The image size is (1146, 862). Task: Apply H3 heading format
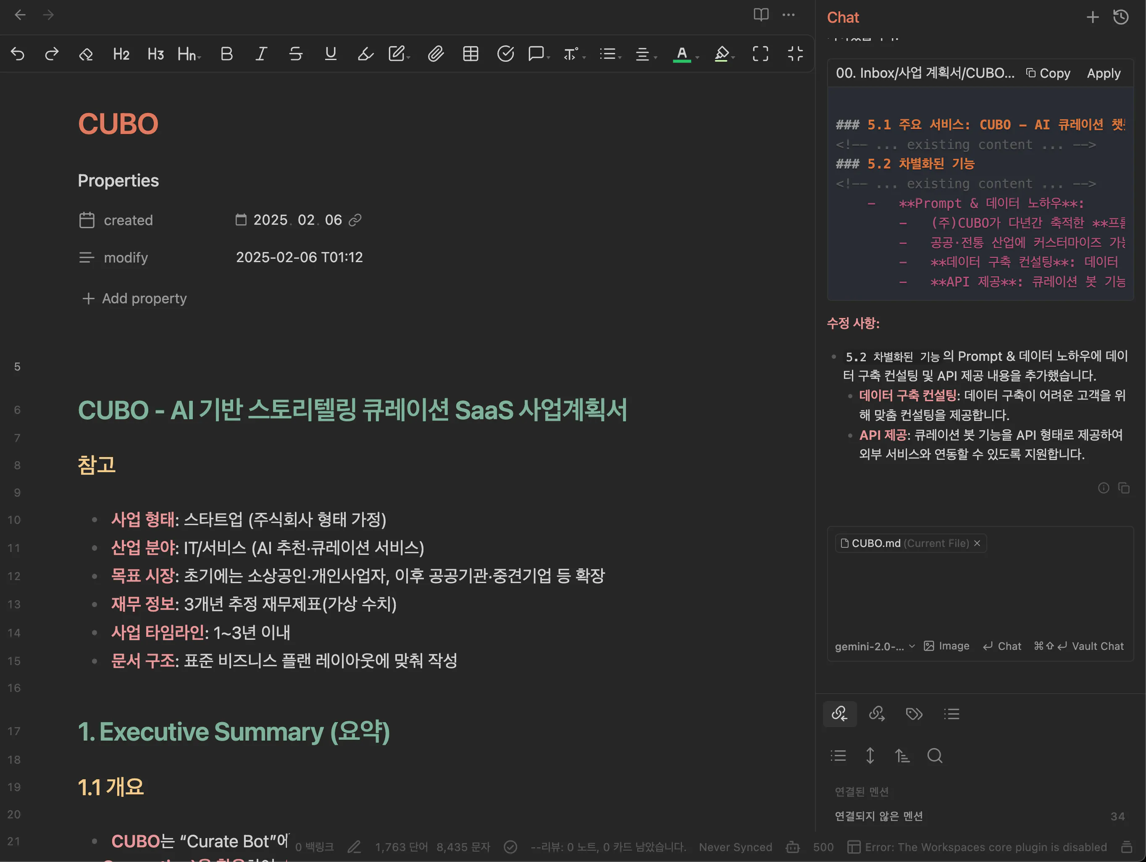pyautogui.click(x=155, y=54)
